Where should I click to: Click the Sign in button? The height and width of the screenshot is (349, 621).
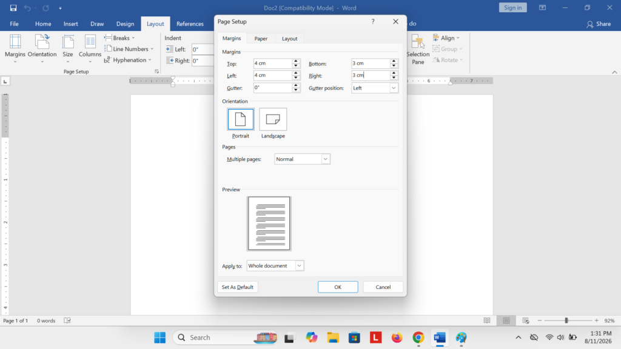pyautogui.click(x=513, y=7)
